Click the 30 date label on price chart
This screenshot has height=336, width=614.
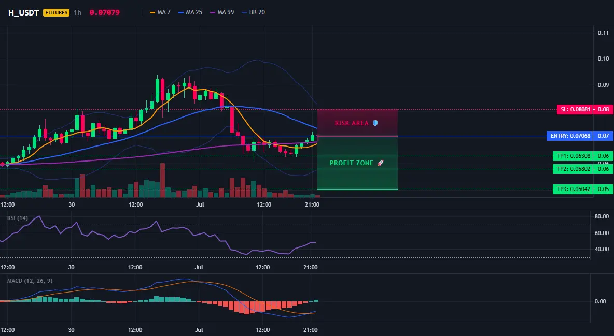(x=71, y=204)
